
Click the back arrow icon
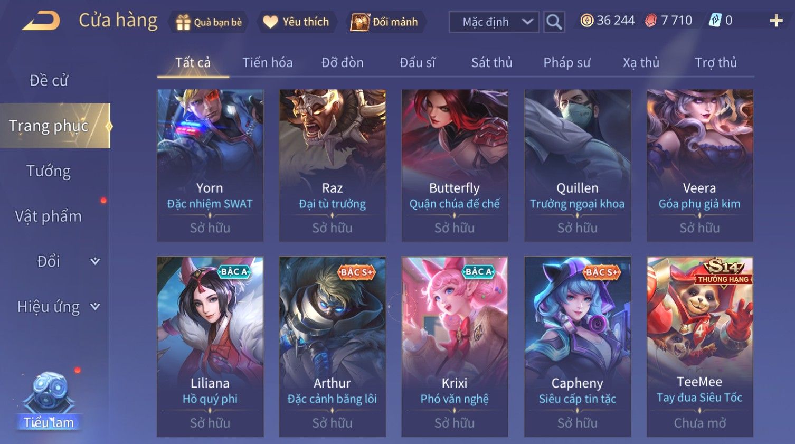click(x=41, y=22)
